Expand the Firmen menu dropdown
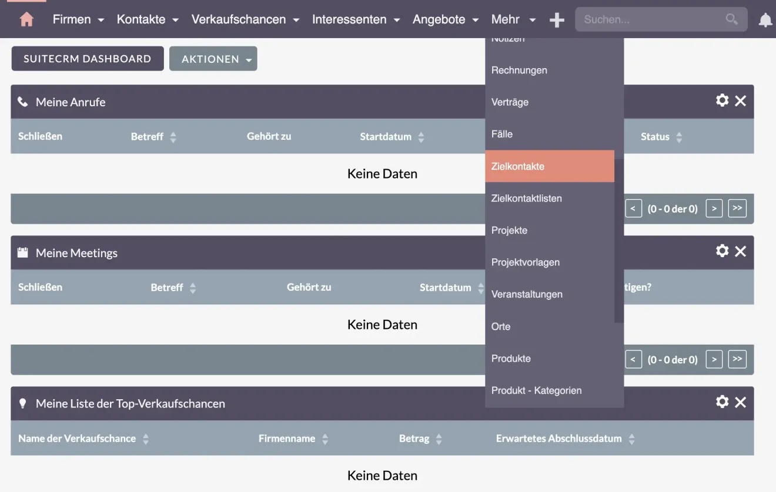This screenshot has width=776, height=492. click(x=78, y=19)
